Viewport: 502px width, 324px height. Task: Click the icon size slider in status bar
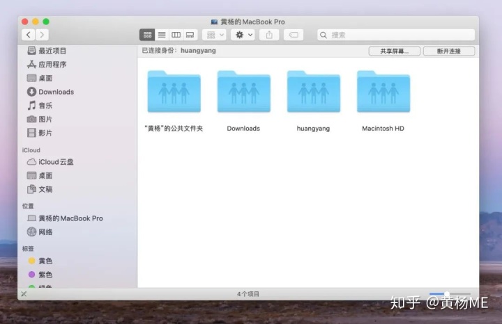450,293
